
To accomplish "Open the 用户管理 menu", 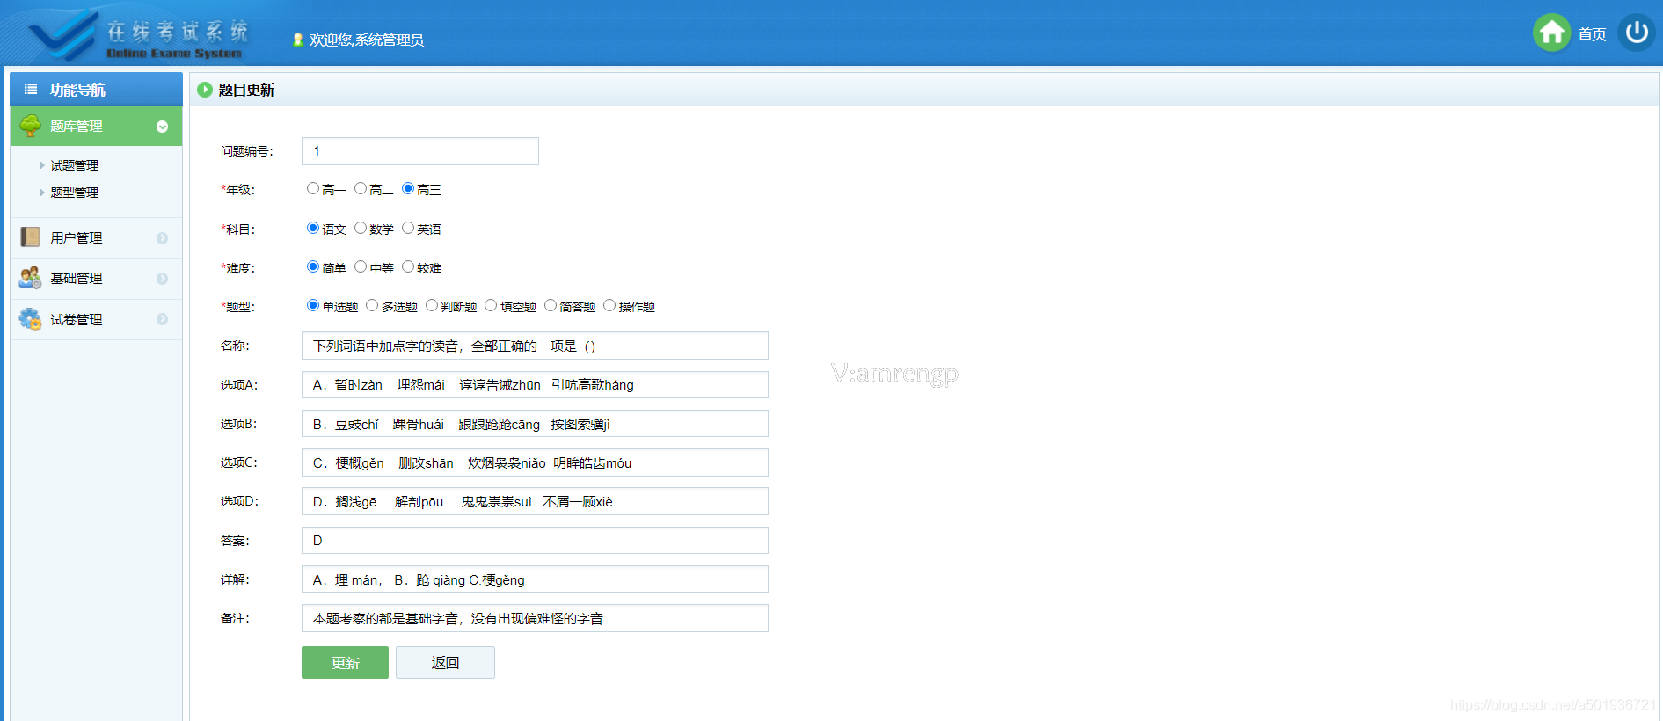I will click(96, 238).
